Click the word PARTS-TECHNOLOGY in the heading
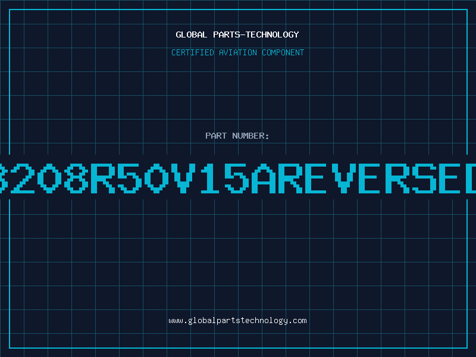 coord(256,35)
